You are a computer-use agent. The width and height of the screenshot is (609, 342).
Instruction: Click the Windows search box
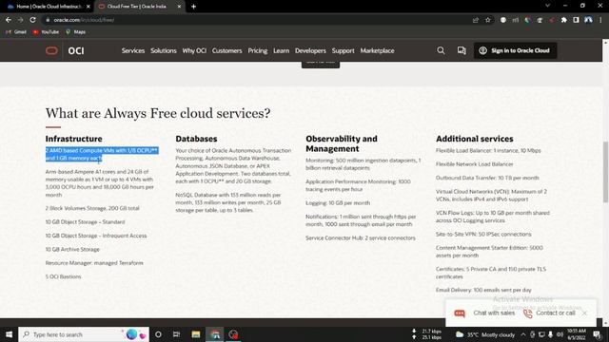coord(84,334)
